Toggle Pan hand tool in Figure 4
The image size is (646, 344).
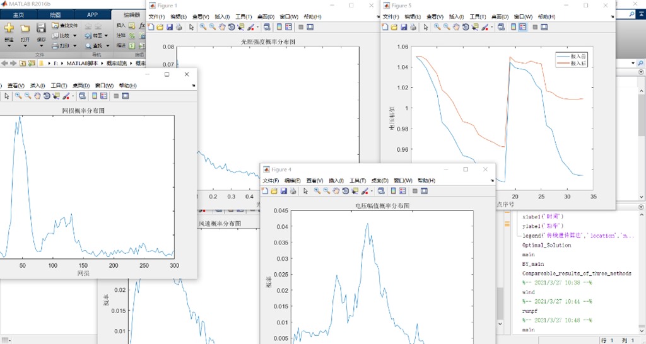(336, 191)
